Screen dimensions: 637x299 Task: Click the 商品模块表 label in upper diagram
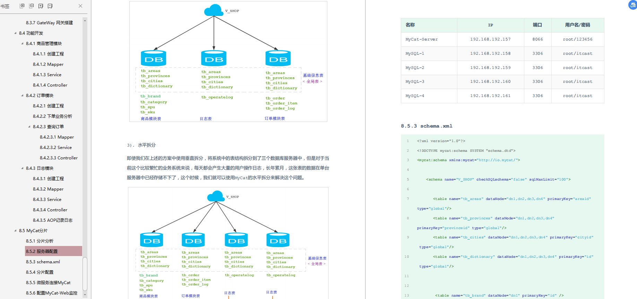(151, 118)
